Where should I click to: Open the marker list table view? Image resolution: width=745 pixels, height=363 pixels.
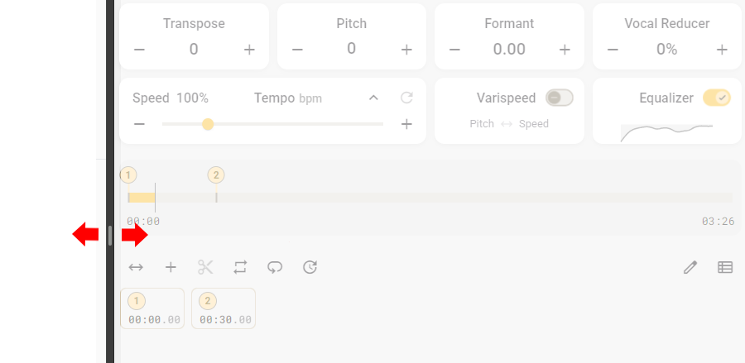[x=725, y=267]
